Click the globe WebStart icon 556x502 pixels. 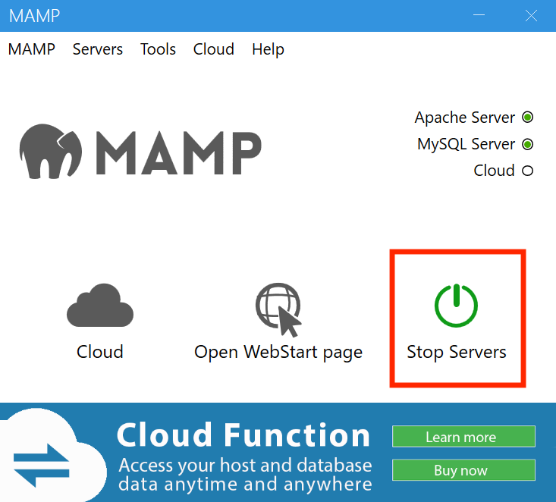[x=278, y=309]
